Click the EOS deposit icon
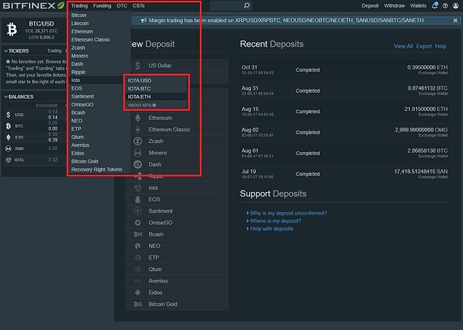 [x=138, y=199]
